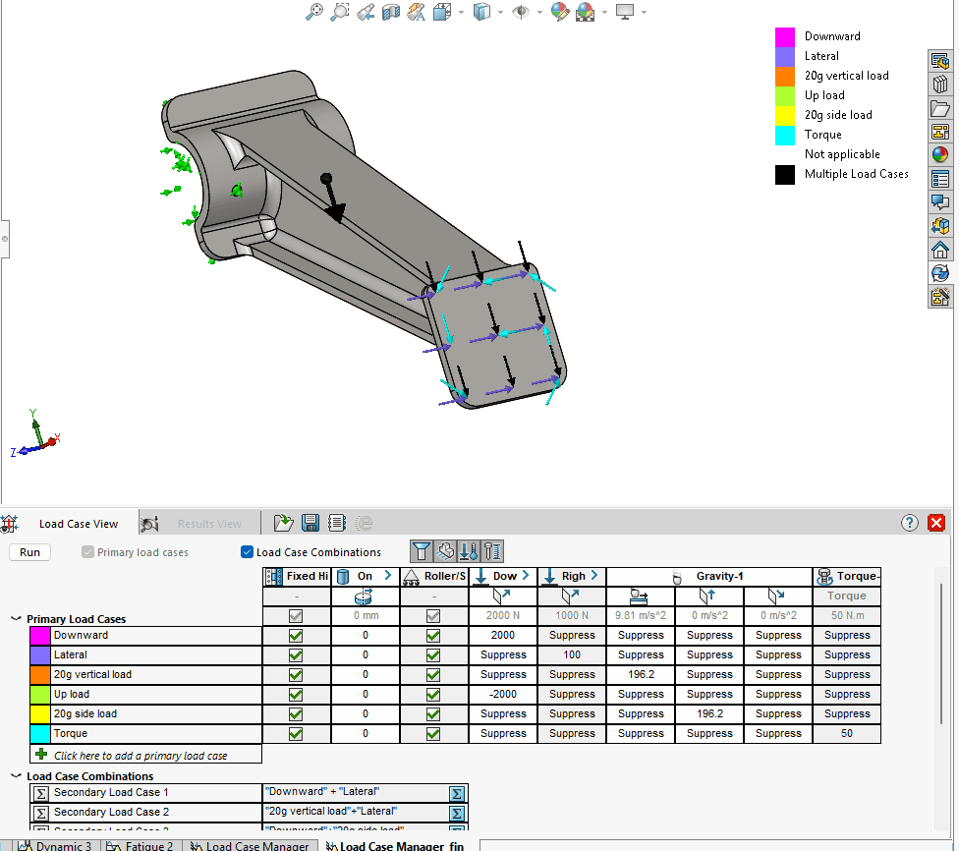Collapse the Load Case Combinations section
This screenshot has height=851, width=959.
(16, 776)
